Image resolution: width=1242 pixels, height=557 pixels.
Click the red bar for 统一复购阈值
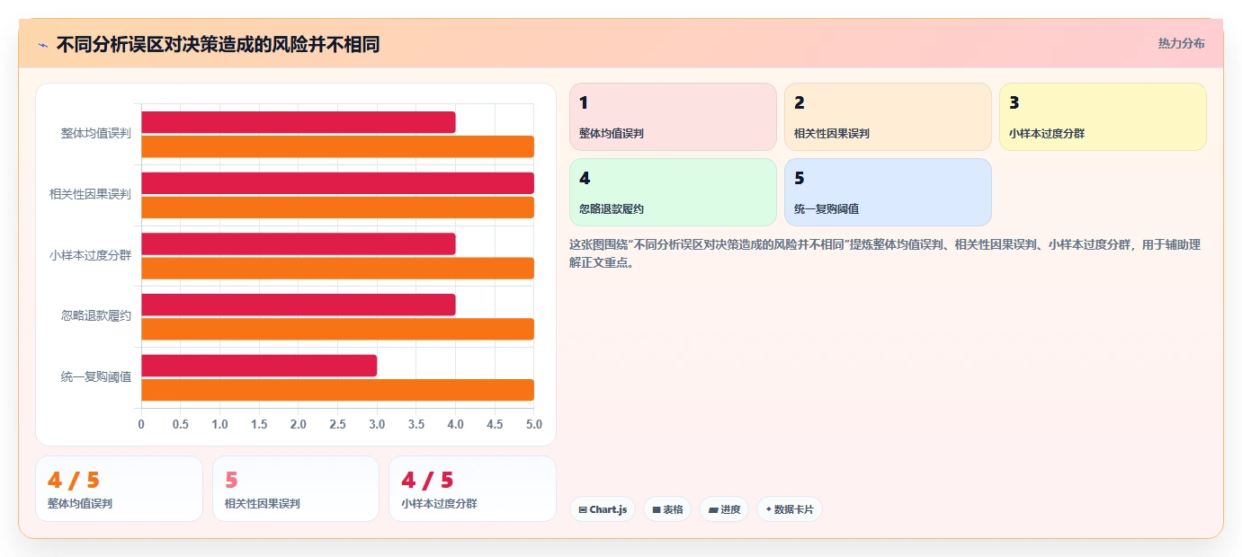(259, 366)
